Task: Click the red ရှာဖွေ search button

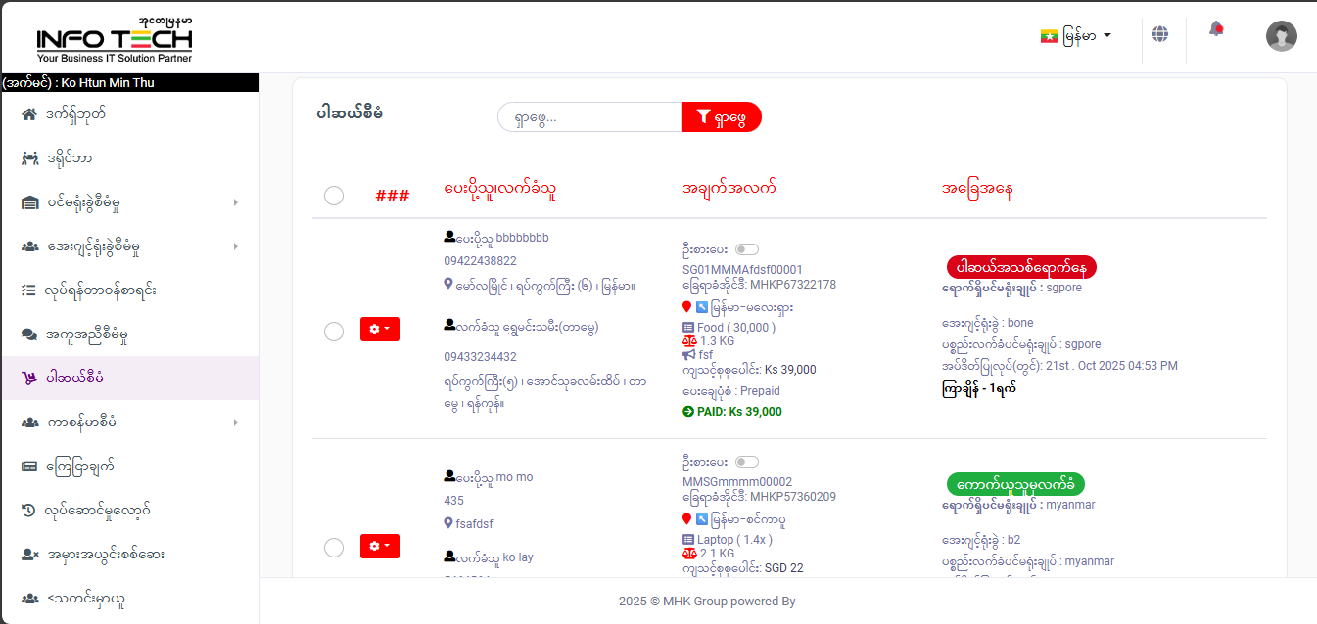Action: (x=722, y=116)
